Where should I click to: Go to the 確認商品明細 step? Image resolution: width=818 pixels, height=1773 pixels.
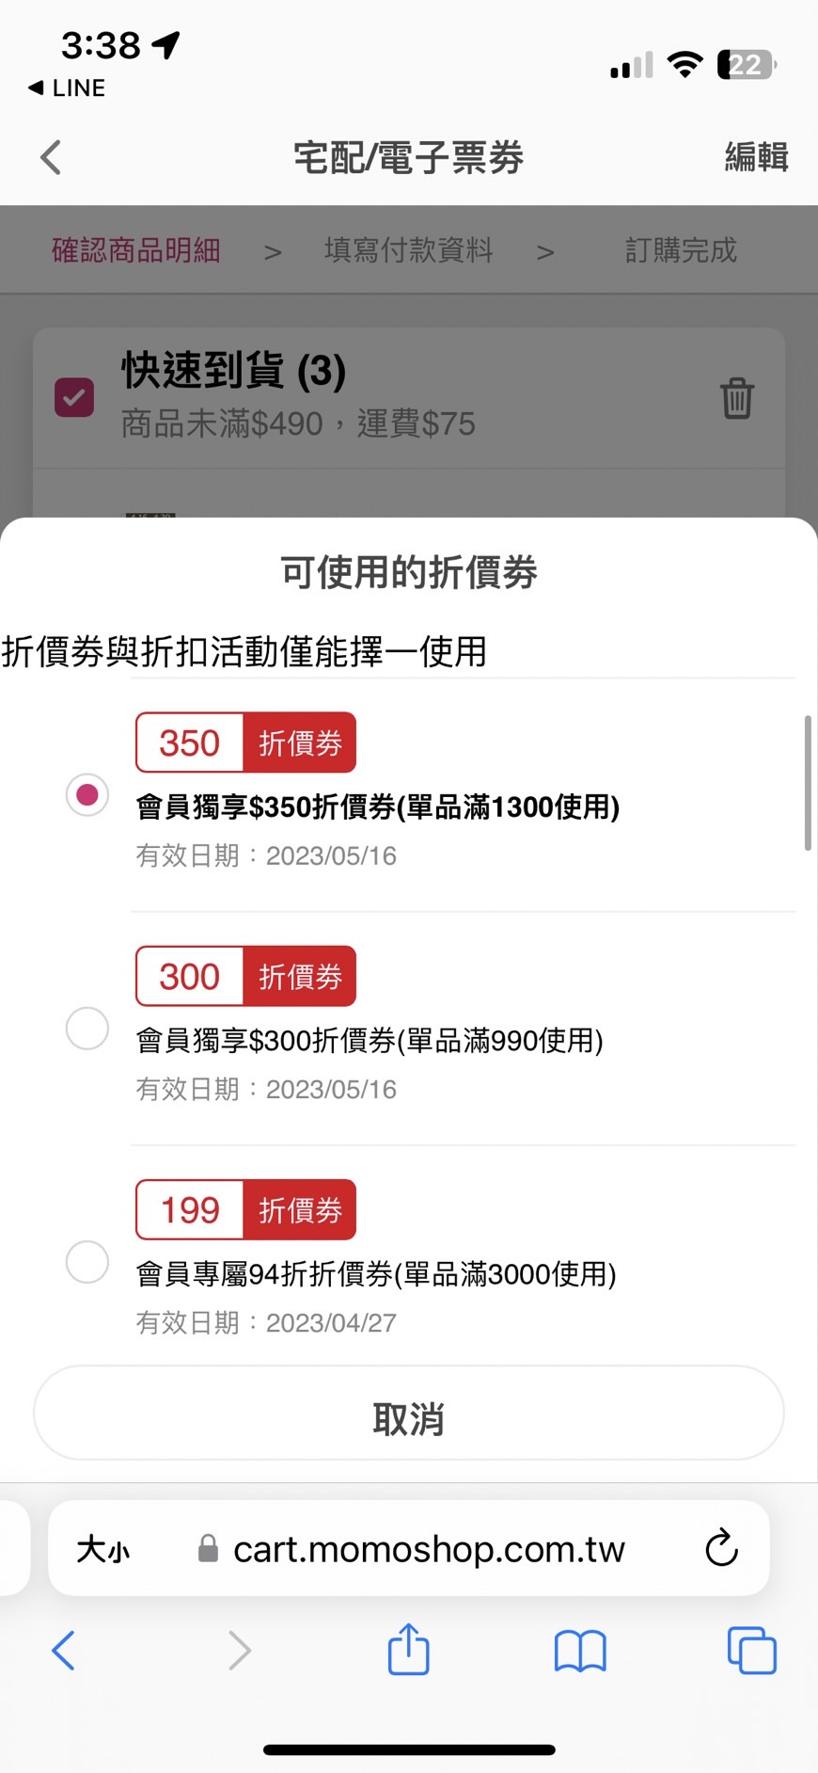pyautogui.click(x=135, y=250)
